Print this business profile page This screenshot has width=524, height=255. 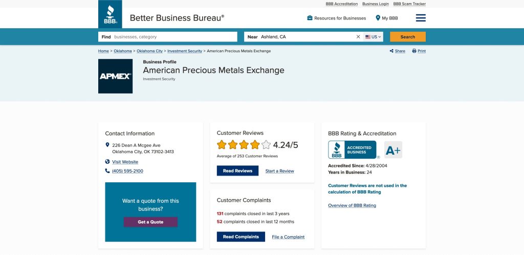coord(419,51)
